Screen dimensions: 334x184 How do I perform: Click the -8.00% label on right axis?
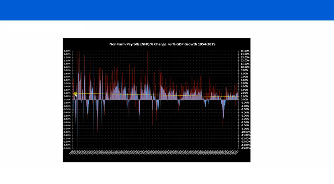[x=245, y=125]
